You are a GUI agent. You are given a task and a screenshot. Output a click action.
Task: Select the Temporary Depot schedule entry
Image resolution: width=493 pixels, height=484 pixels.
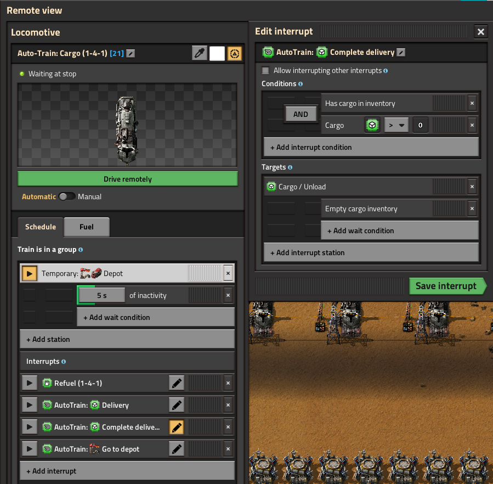coord(127,273)
